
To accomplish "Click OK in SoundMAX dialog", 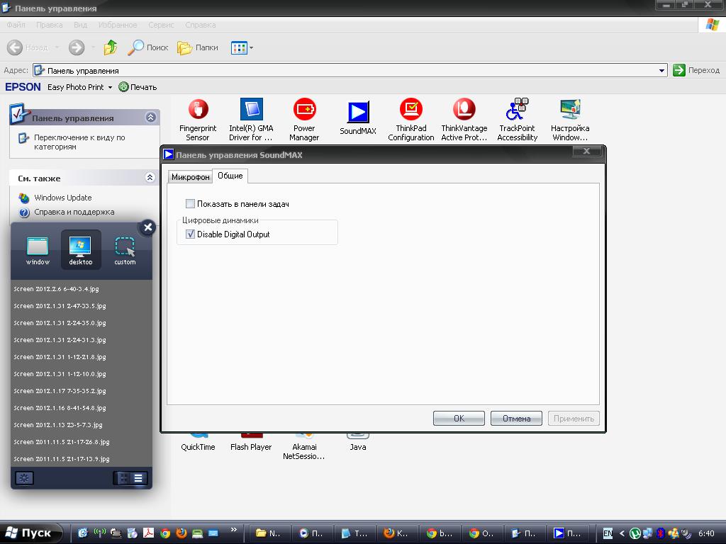I will point(459,418).
